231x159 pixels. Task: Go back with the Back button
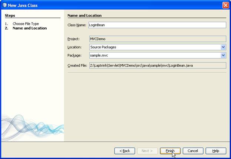[x=125, y=151]
